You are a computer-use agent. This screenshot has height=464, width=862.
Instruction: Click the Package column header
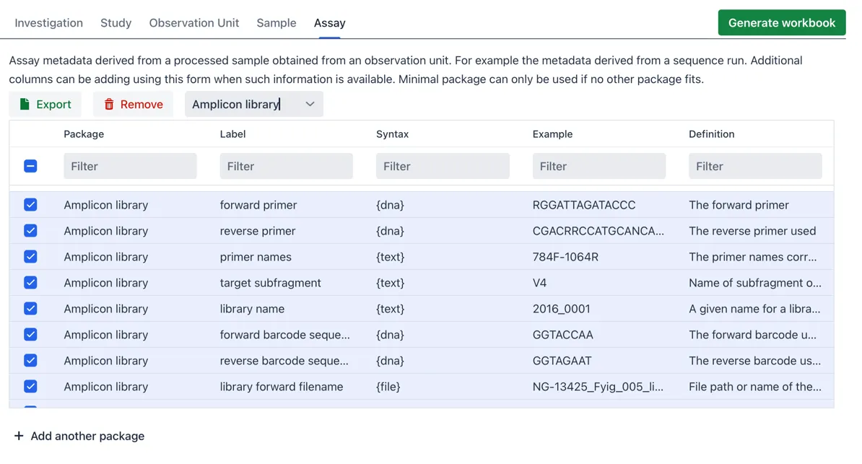(x=84, y=134)
